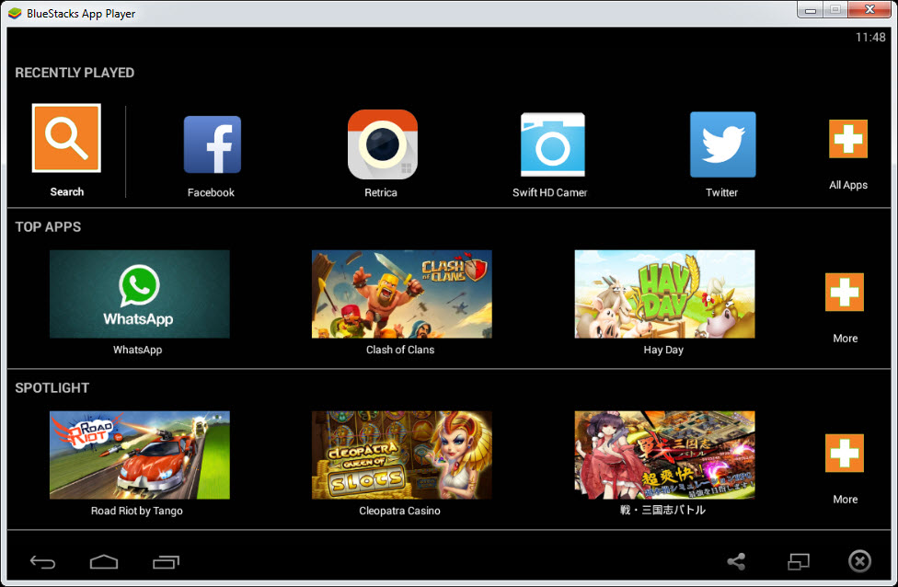898x587 pixels.
Task: Click the Twitter label text
Action: (x=721, y=192)
